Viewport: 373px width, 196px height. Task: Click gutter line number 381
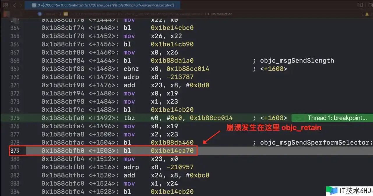tap(15, 167)
